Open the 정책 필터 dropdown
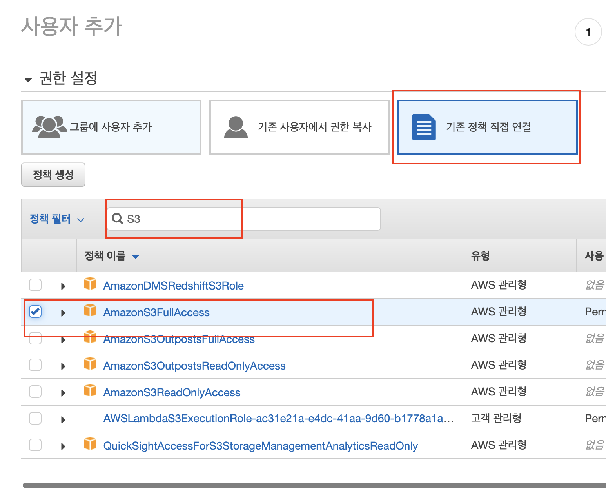 point(57,219)
